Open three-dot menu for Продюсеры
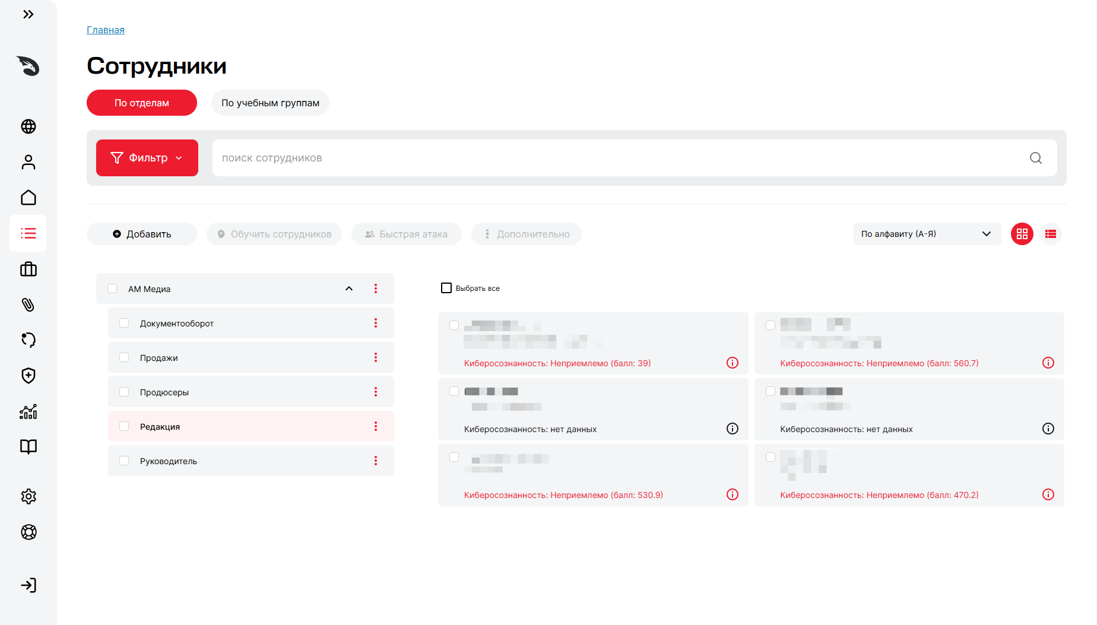Viewport: 1097px width, 625px height. click(375, 392)
